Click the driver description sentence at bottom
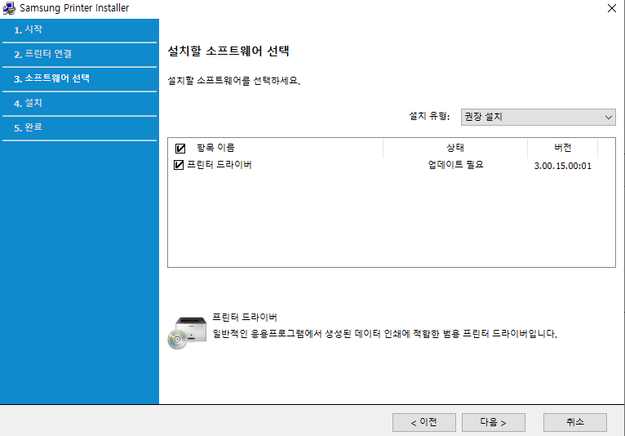 pos(384,333)
